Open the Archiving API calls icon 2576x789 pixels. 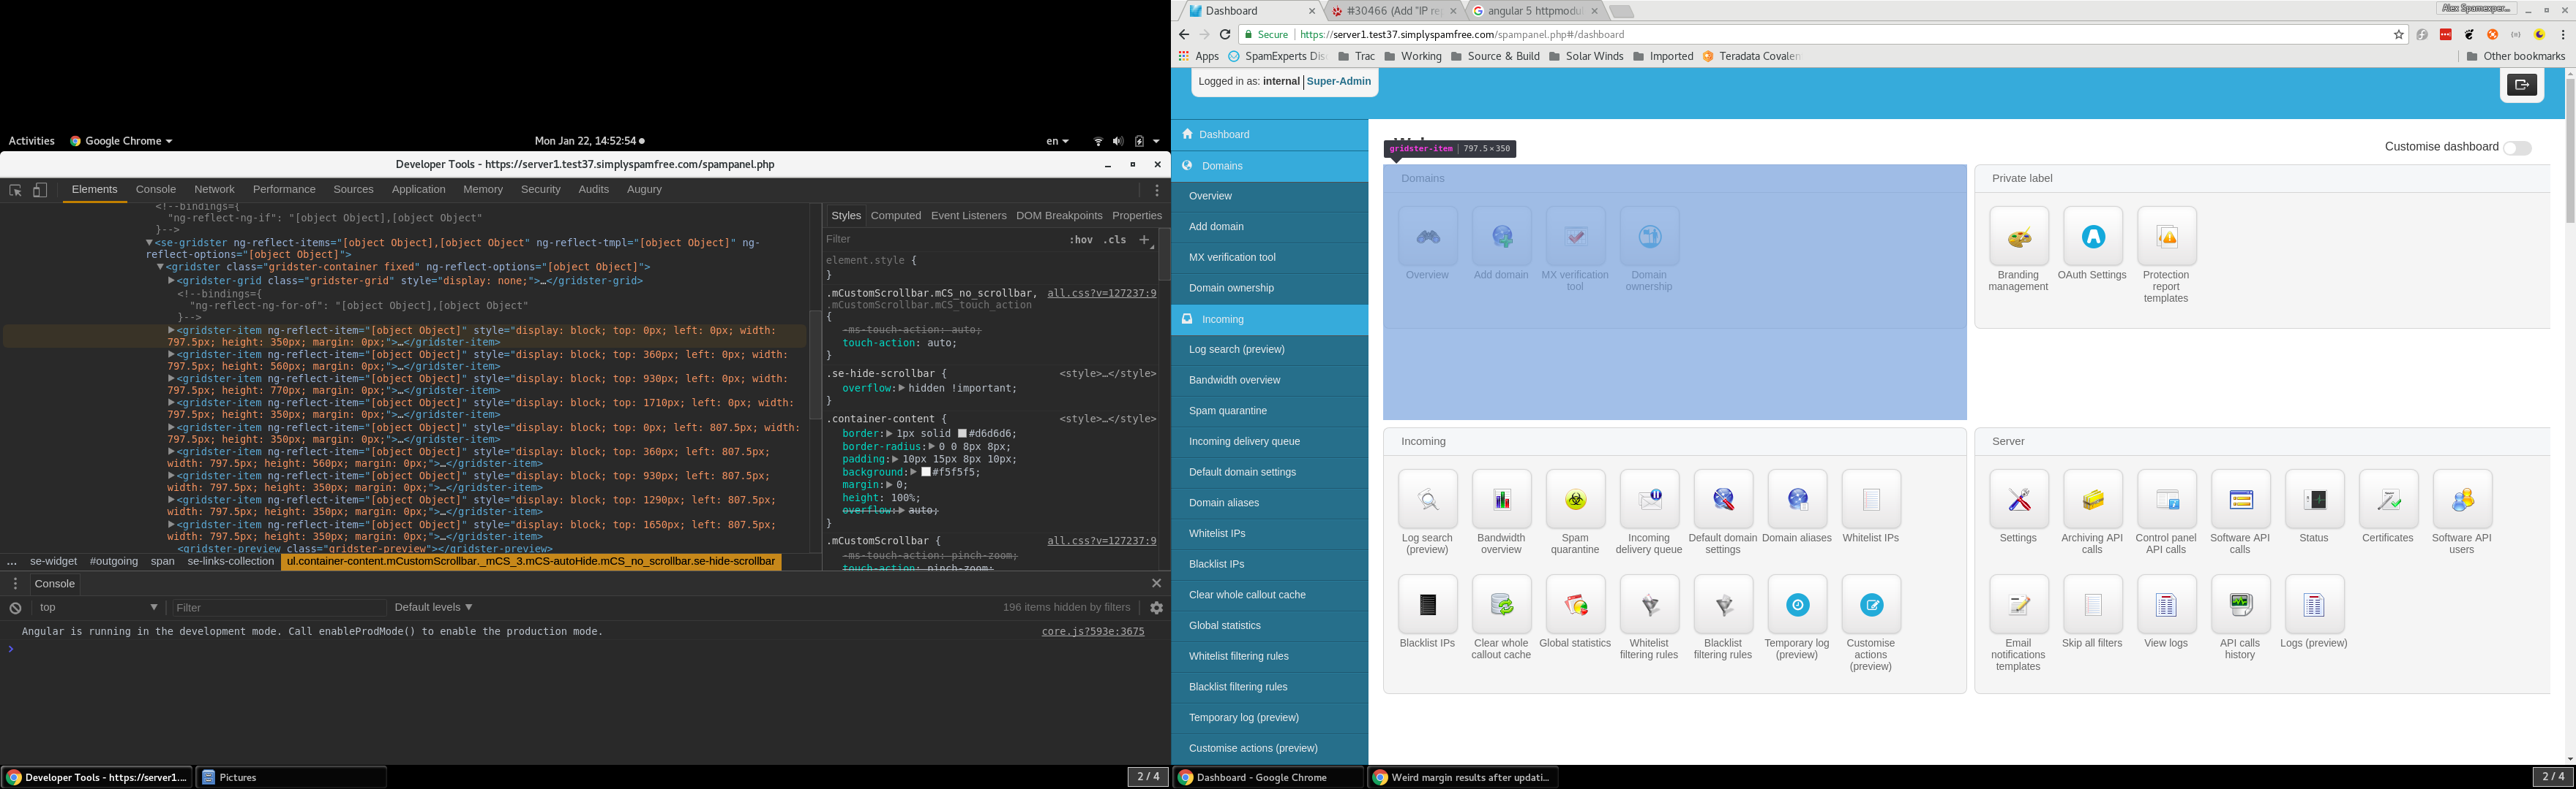[x=2092, y=500]
